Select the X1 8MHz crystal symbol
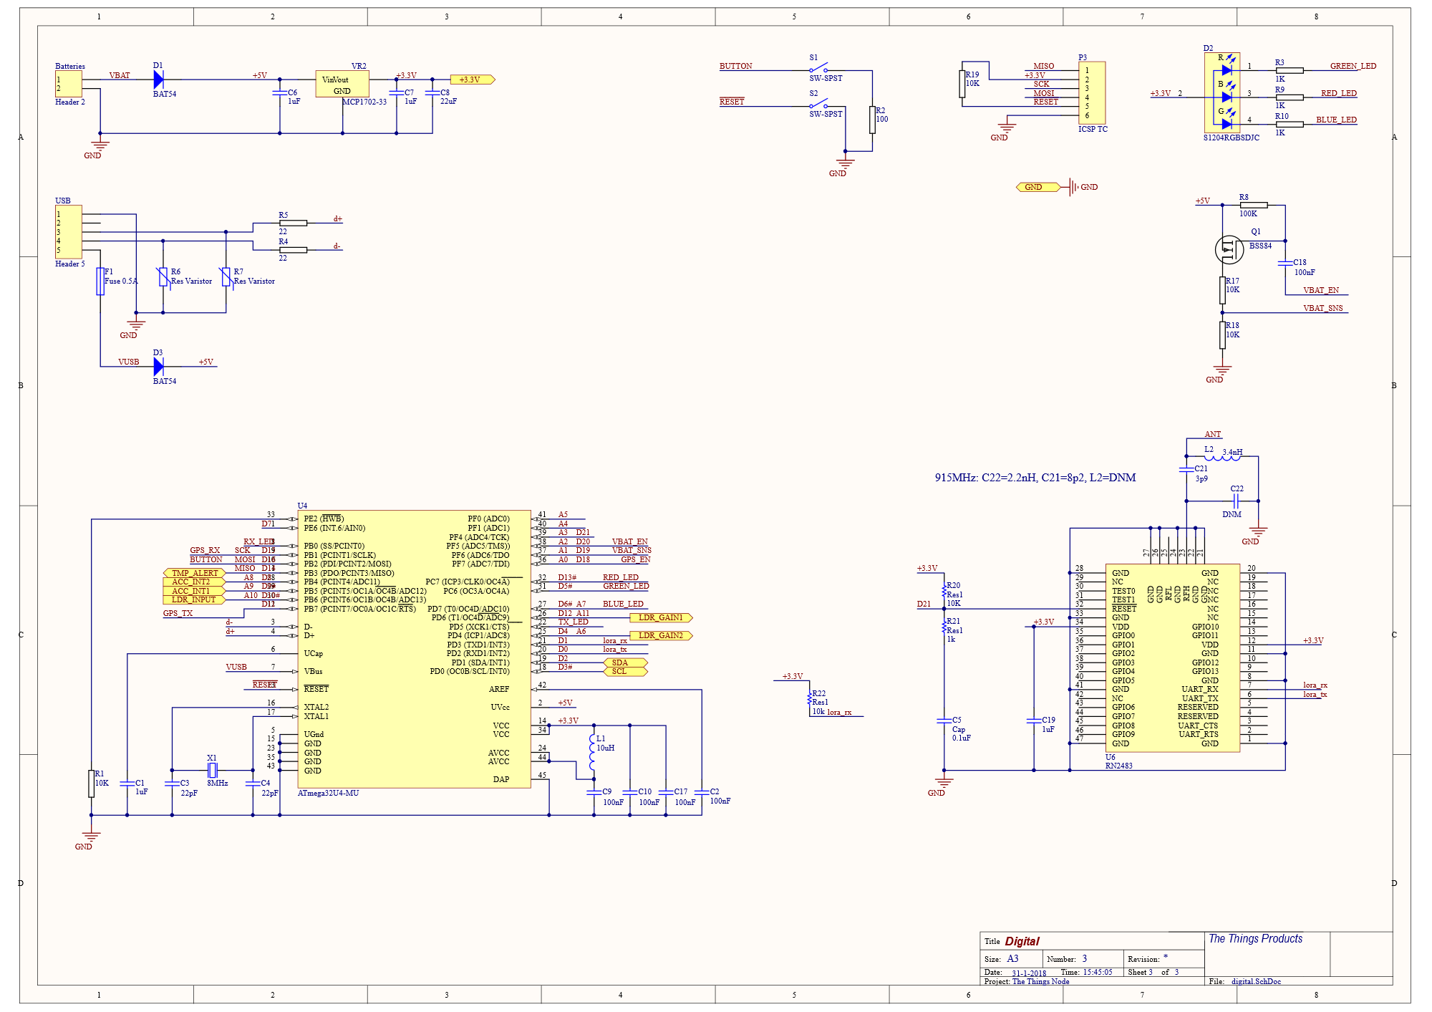The width and height of the screenshot is (1432, 1012). [212, 771]
